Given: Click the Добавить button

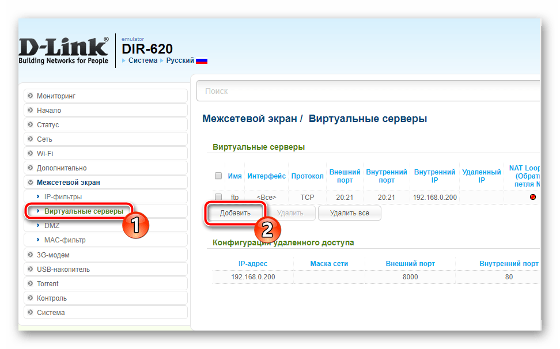Looking at the screenshot, I should pyautogui.click(x=235, y=213).
